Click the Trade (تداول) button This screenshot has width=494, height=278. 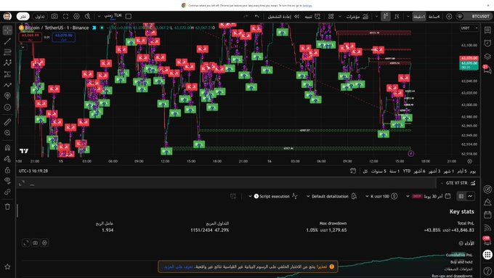(x=40, y=16)
